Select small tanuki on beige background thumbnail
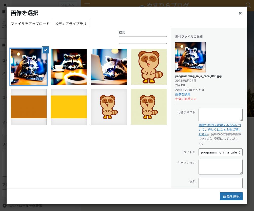 point(149,107)
